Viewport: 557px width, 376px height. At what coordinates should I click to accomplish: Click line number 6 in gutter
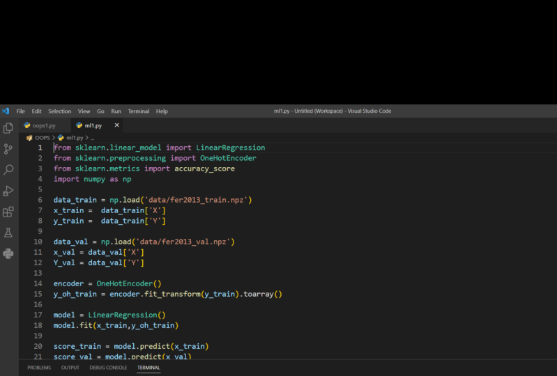point(40,200)
